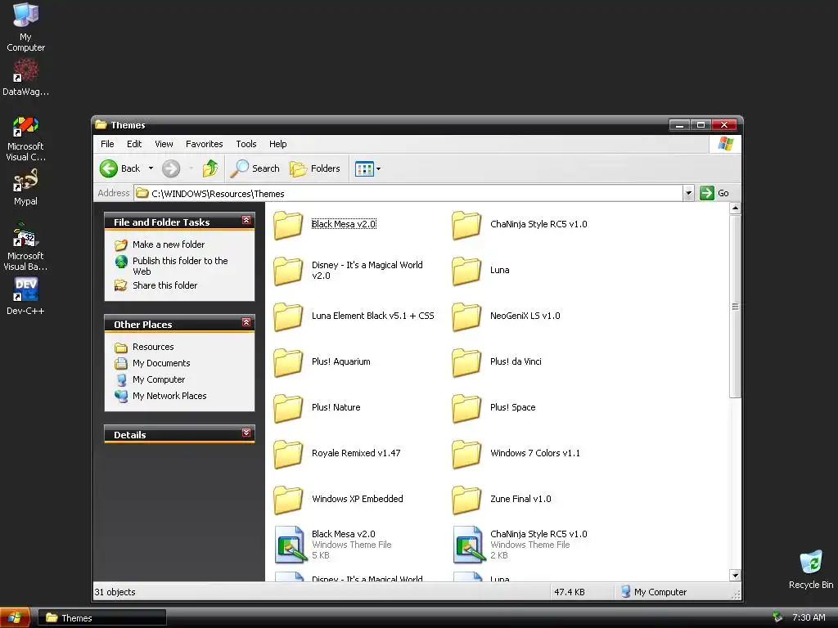The width and height of the screenshot is (838, 628).
Task: Go to Resources in Other Places
Action: 153,347
